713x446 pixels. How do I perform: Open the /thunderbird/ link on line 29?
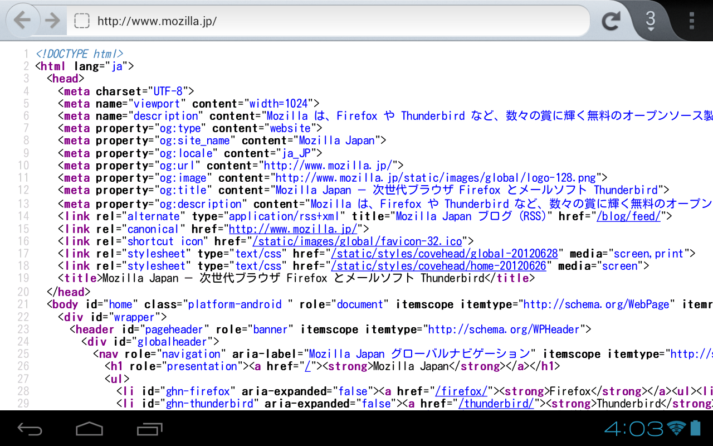point(496,403)
